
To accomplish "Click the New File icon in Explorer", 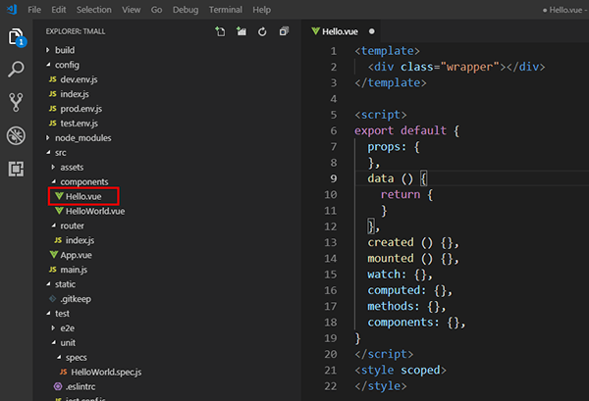I will point(220,31).
